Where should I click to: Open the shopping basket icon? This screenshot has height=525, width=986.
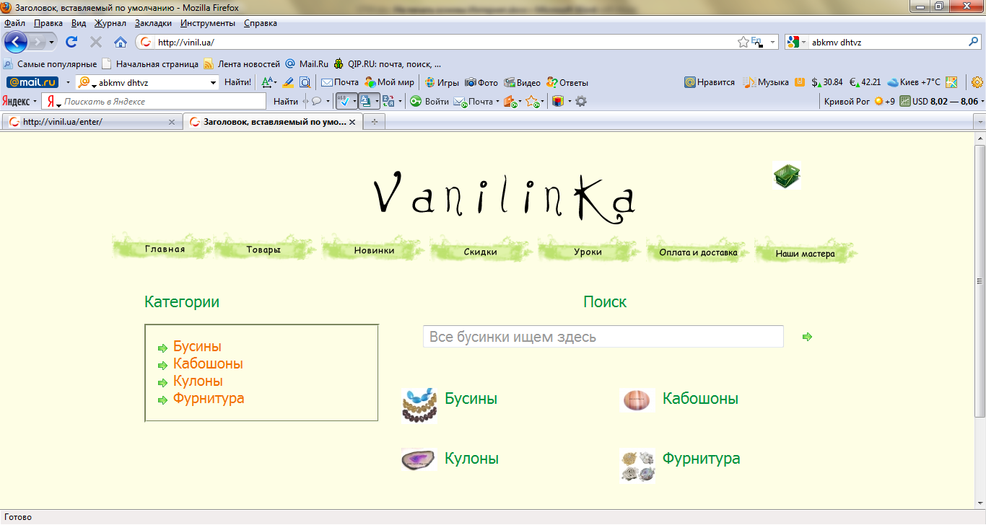pos(787,176)
